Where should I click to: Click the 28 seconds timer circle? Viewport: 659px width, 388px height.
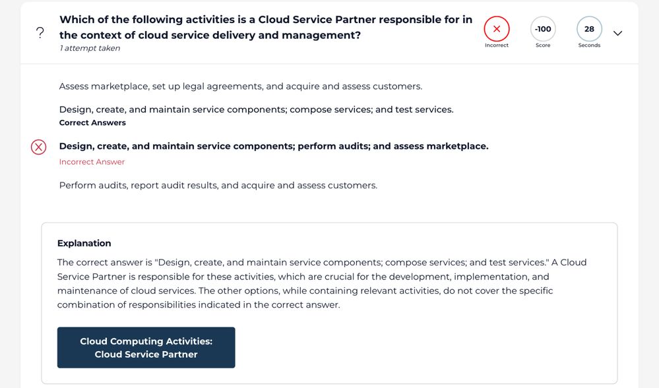pyautogui.click(x=589, y=29)
